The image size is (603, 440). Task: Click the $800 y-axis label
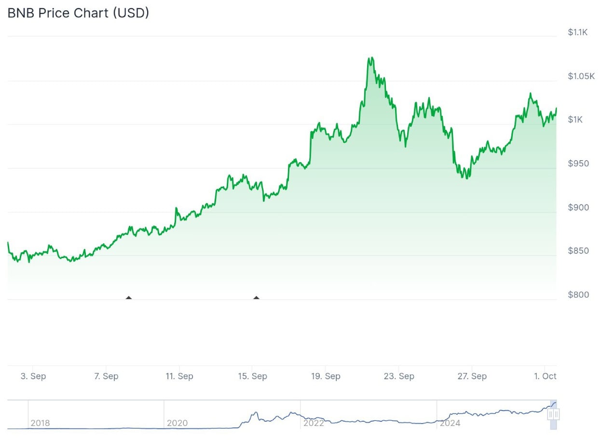coord(578,295)
